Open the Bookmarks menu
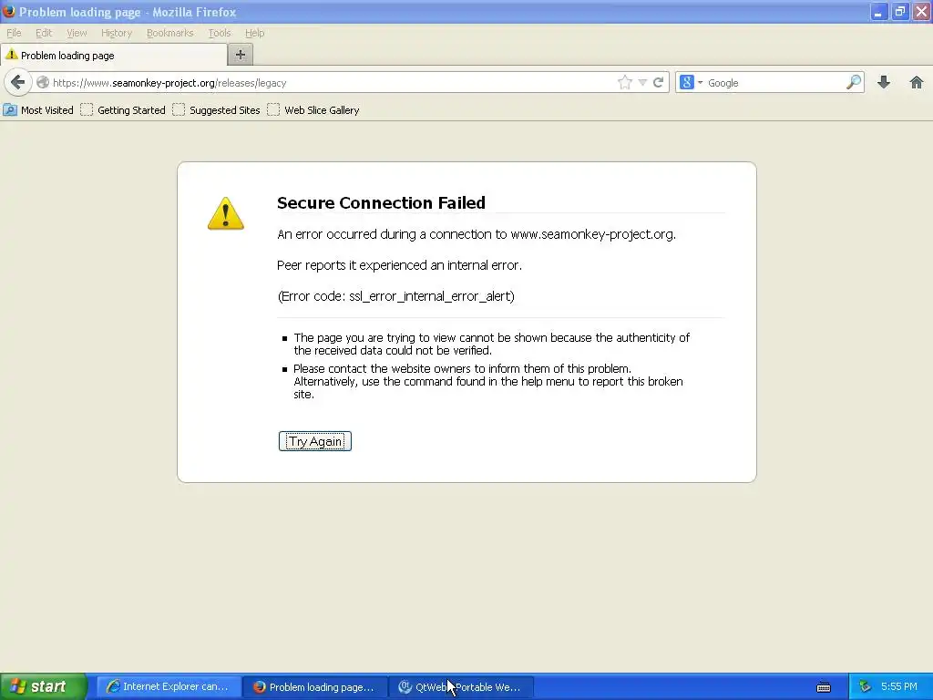933x700 pixels. (170, 33)
